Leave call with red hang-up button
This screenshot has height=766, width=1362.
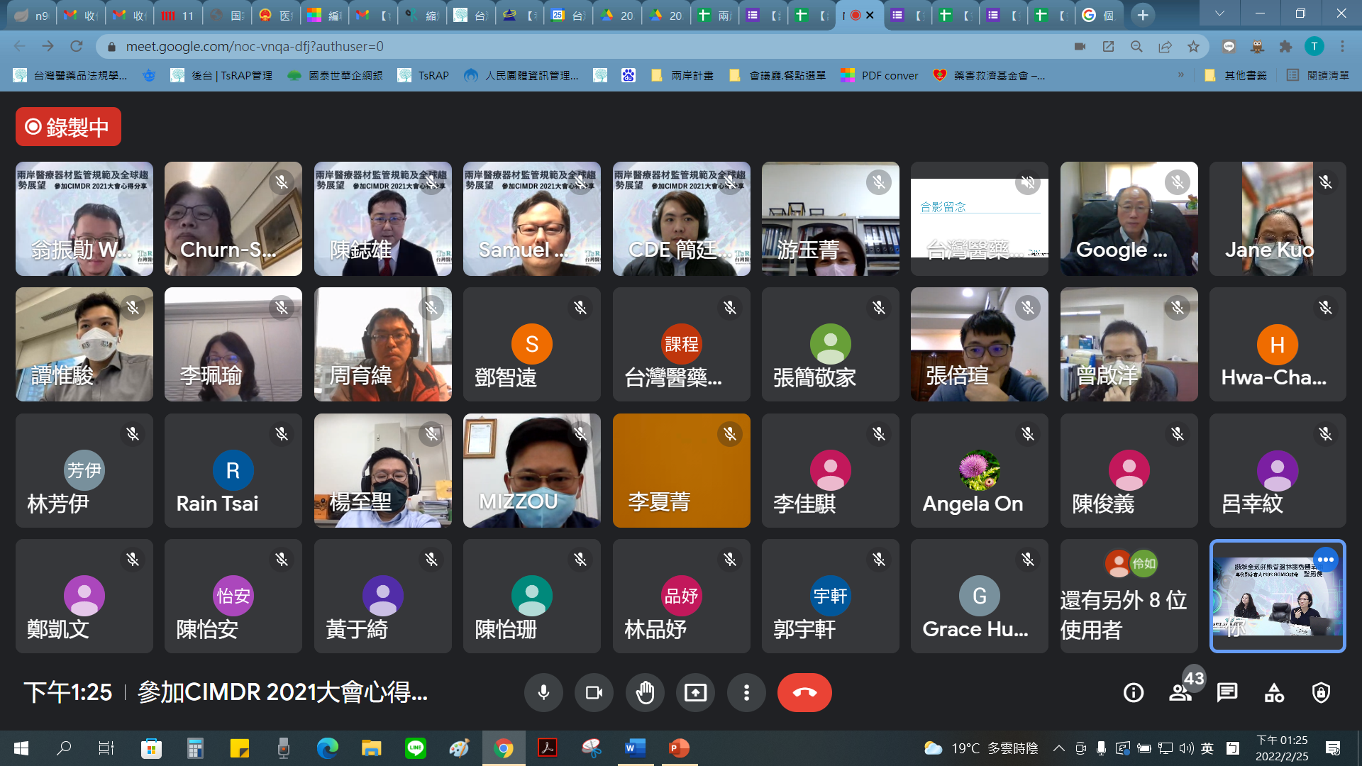(x=804, y=692)
